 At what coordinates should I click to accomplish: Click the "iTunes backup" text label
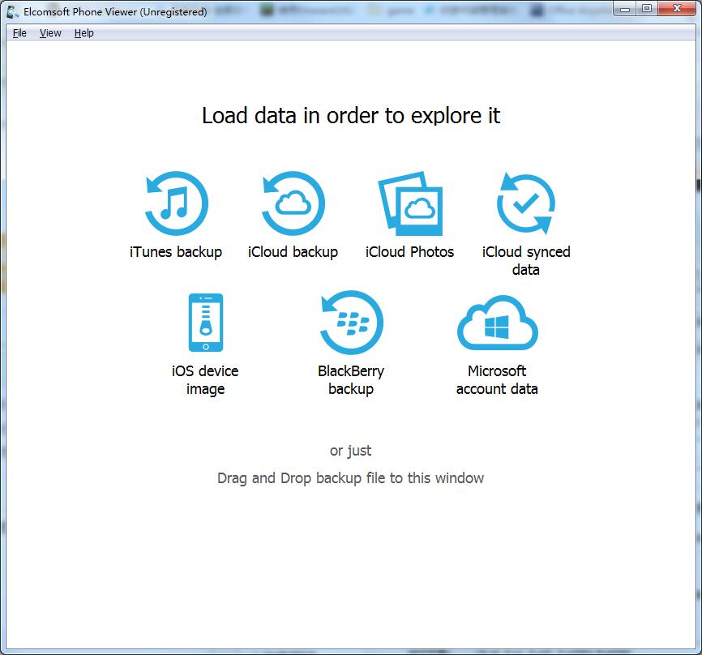pyautogui.click(x=176, y=252)
